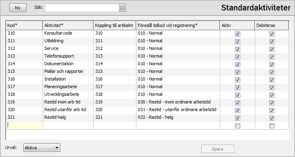Toggle Aktiv checkbox for Utvecklingsarbete row
Image resolution: width=295 pixels, height=157 pixels.
pyautogui.click(x=237, y=95)
